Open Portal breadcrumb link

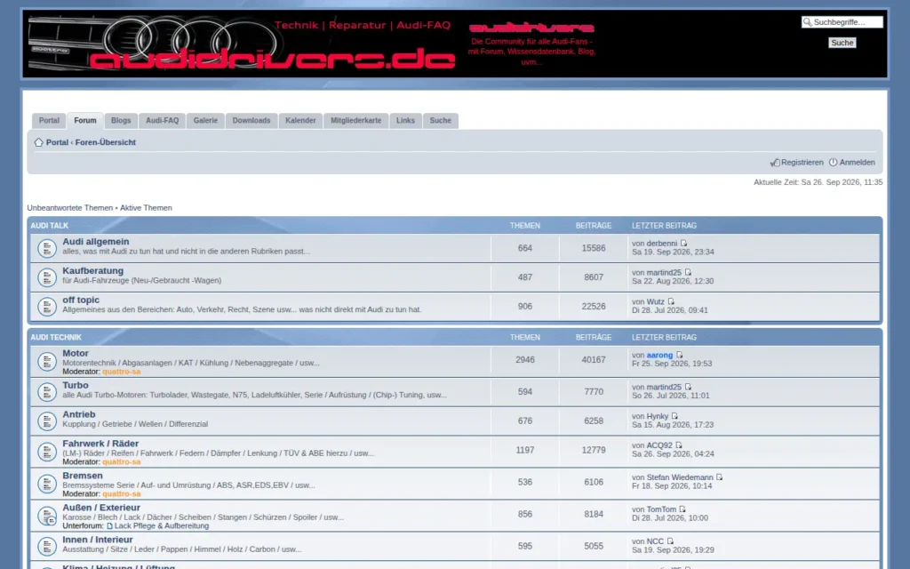coord(57,142)
